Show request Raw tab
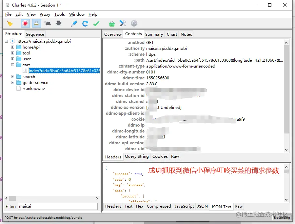The image size is (295, 224). (x=175, y=156)
